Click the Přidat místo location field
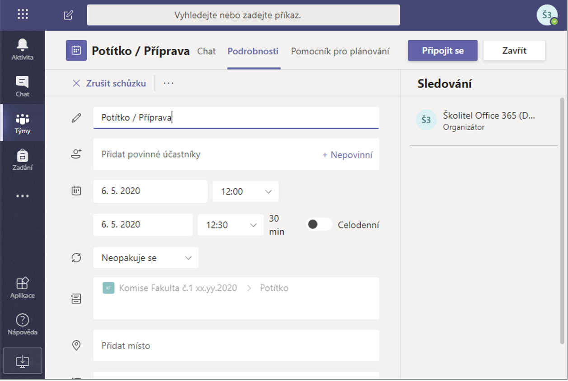Viewport: 568px width, 381px height. pyautogui.click(x=236, y=346)
